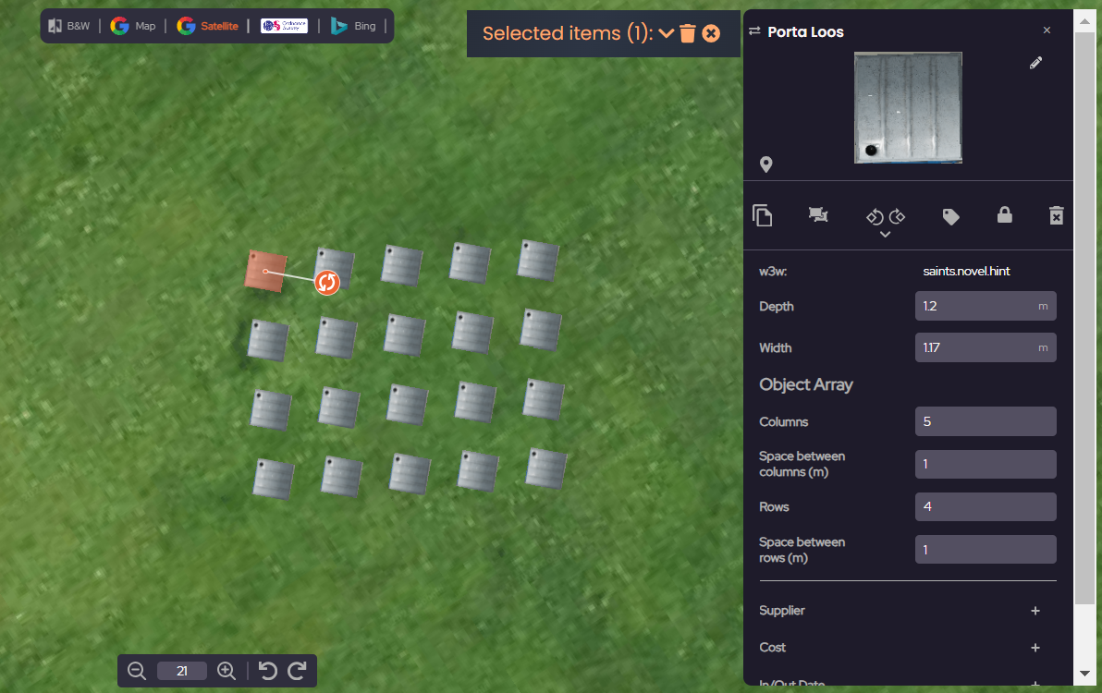Switch to Bing map imagery
This screenshot has width=1102, height=693.
[354, 27]
